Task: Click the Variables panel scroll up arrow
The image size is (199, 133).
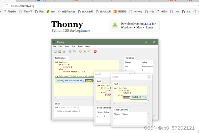Action: pyautogui.click(x=154, y=62)
